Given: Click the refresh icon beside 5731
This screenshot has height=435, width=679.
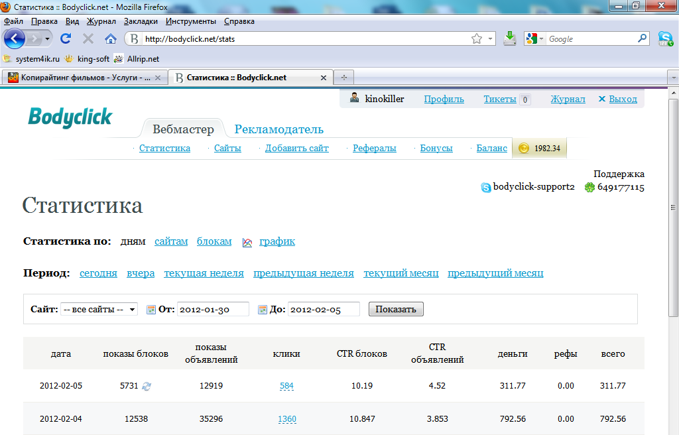Looking at the screenshot, I should [x=147, y=386].
